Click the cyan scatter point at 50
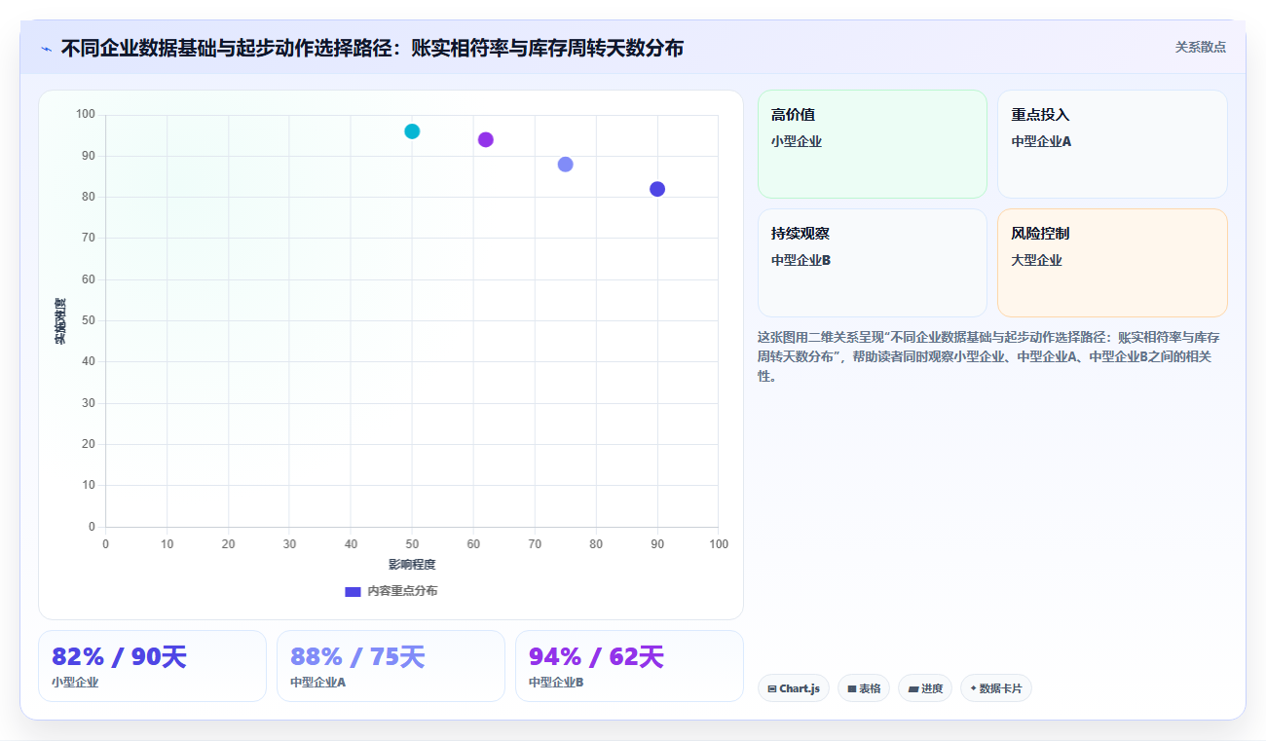Image resolution: width=1266 pixels, height=741 pixels. pyautogui.click(x=412, y=131)
